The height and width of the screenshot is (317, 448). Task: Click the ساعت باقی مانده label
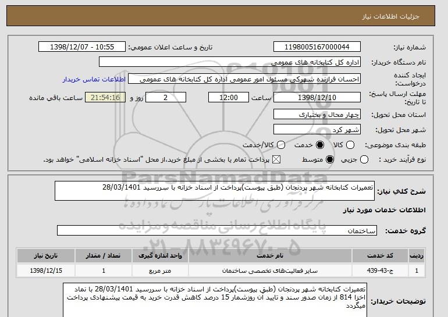(x=56, y=98)
